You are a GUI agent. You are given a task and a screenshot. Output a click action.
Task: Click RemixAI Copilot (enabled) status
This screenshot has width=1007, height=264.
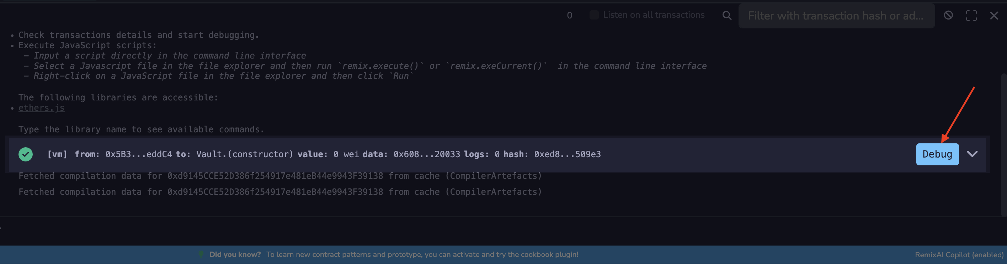(959, 255)
